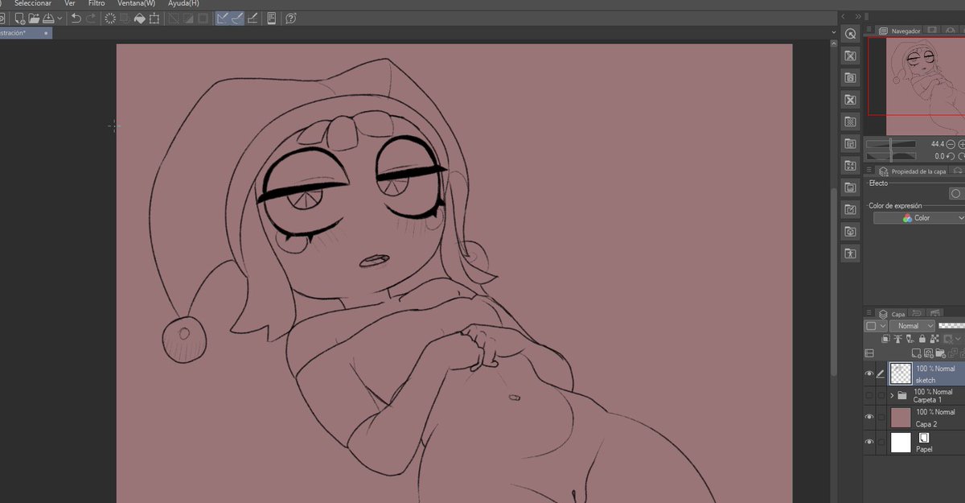Toggle the Clip to layer below icon

[885, 339]
